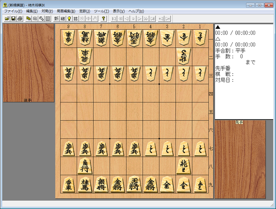The height and width of the screenshot is (209, 276).
Task: Open the 編集(E) menu
Action: point(32,11)
